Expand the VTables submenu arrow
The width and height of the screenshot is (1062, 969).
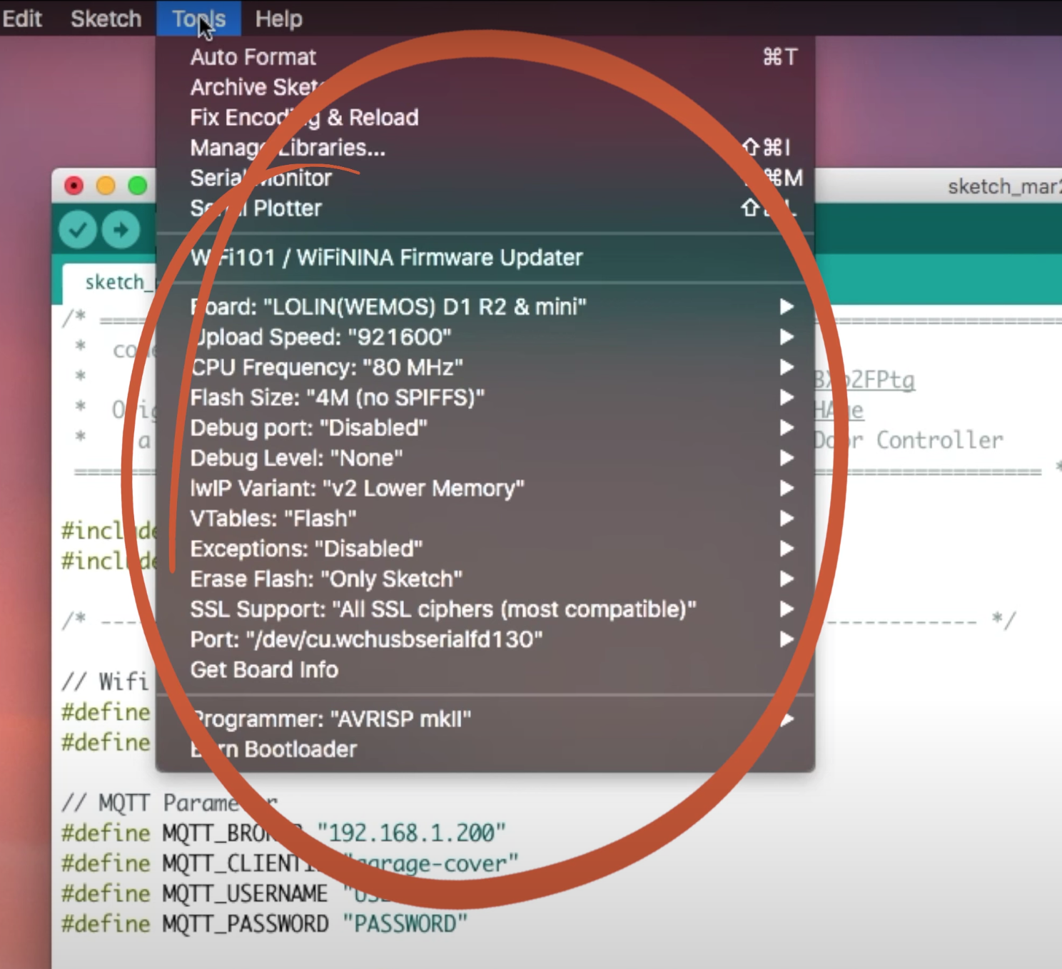(787, 519)
